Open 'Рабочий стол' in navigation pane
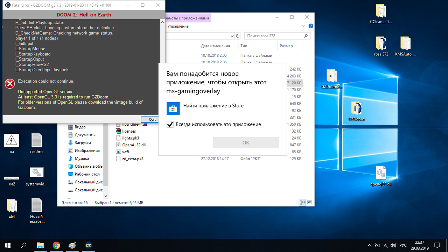This screenshot has width=448, height=252. [x=83, y=174]
